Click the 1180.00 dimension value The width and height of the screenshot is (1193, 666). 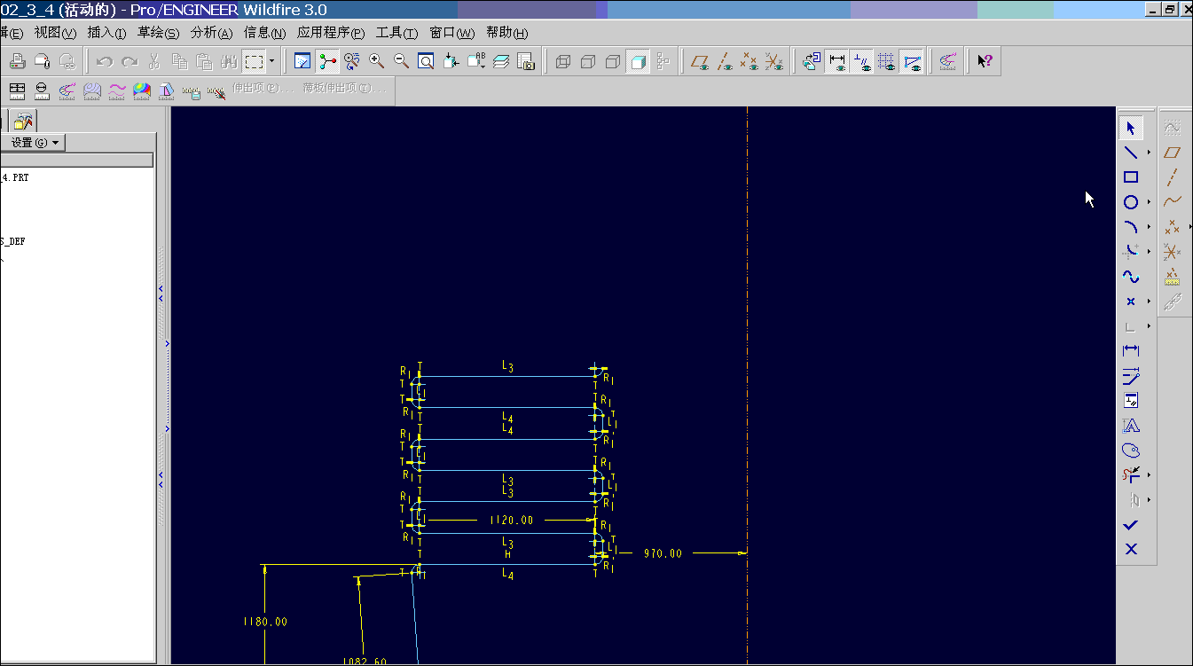pos(265,622)
